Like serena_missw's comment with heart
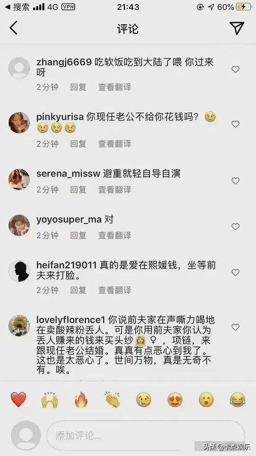 [236, 181]
